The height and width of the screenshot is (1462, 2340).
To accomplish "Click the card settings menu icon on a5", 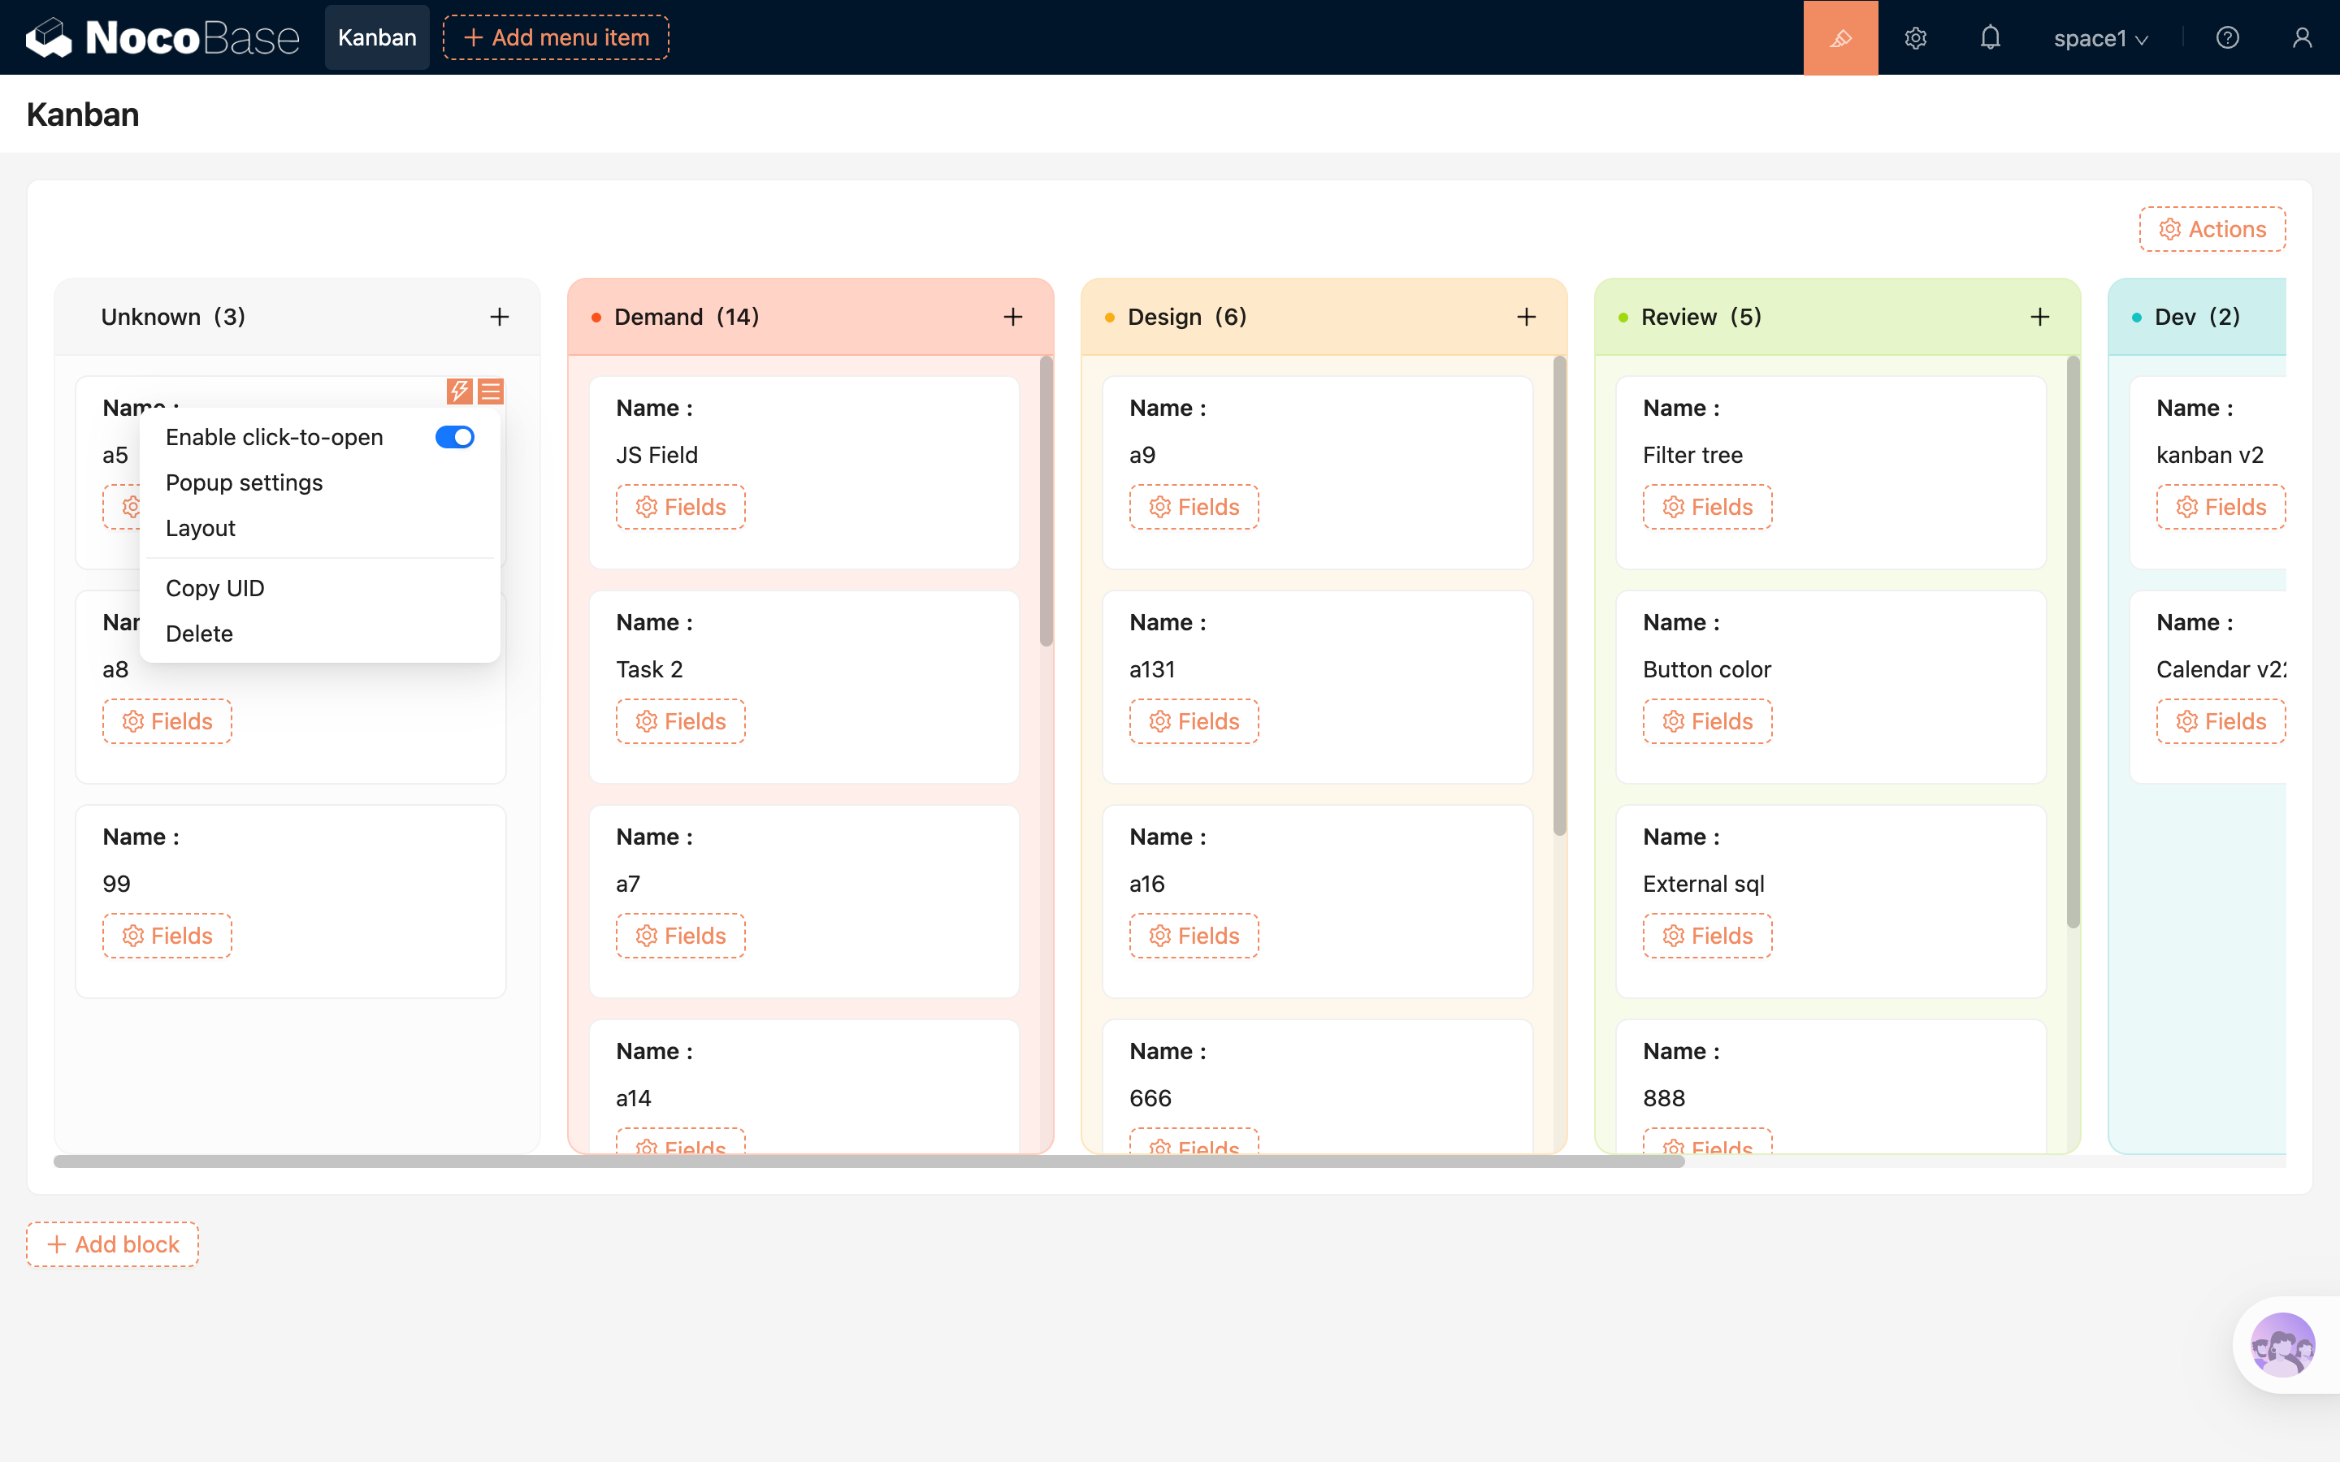I will pyautogui.click(x=492, y=391).
